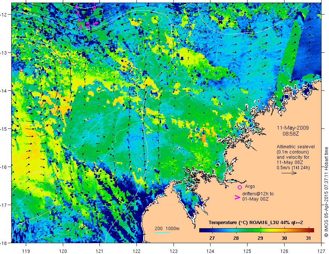Click color bar label 27
The height and width of the screenshot is (254, 329).
(212, 238)
